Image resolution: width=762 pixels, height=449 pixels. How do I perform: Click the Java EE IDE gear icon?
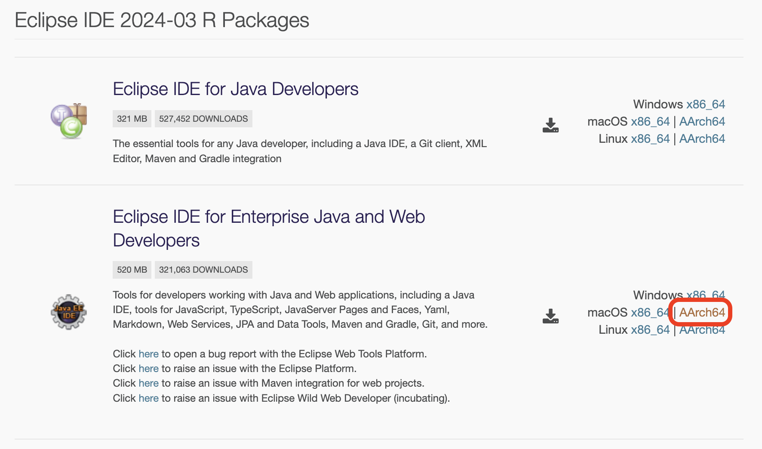tap(69, 312)
